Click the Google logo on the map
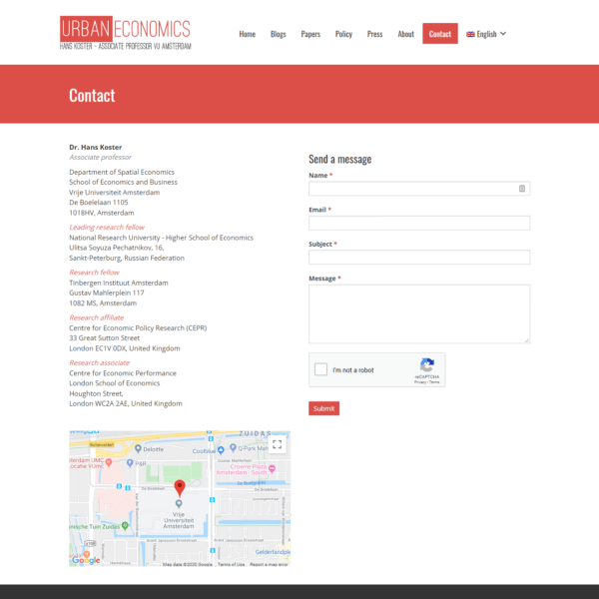Viewport: 599px width, 599px height. coord(86,560)
